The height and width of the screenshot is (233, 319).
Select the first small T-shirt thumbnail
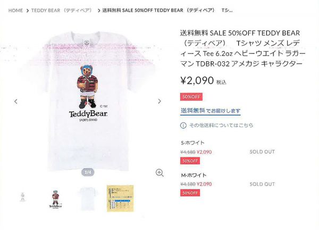pyautogui.click(x=23, y=197)
